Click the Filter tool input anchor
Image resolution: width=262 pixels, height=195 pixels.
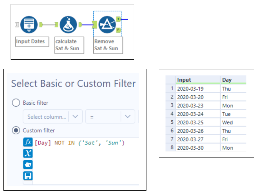pos(95,25)
